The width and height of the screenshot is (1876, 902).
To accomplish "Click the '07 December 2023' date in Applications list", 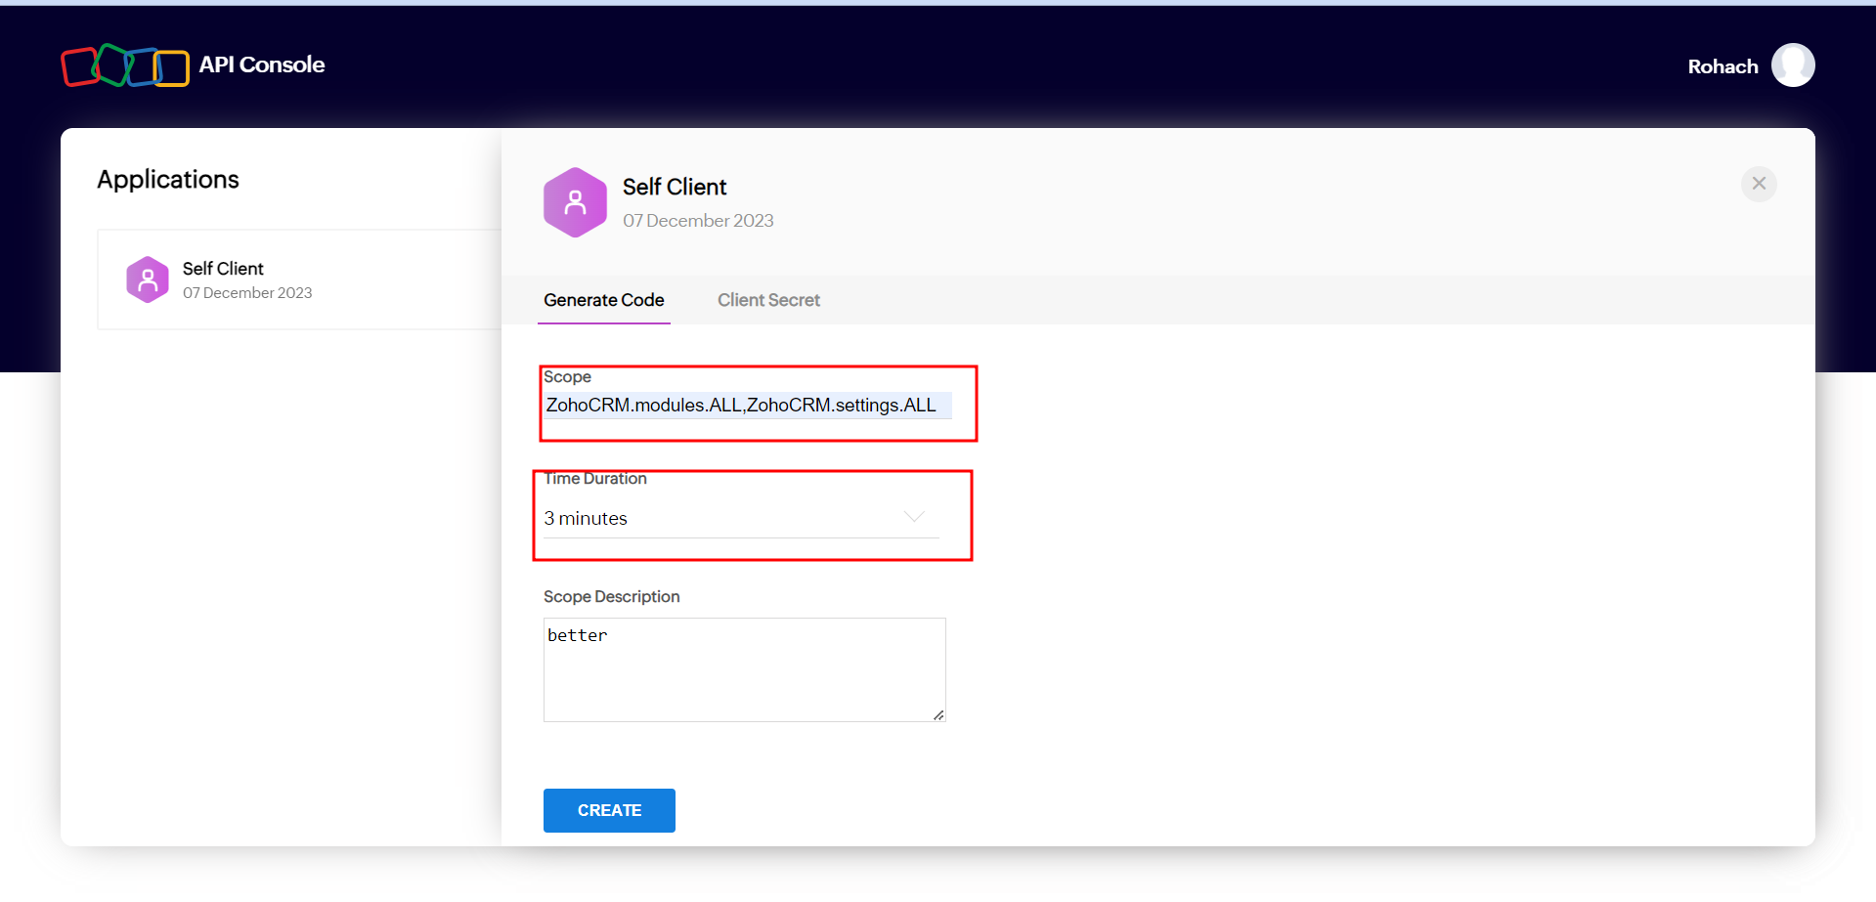I will [x=247, y=293].
